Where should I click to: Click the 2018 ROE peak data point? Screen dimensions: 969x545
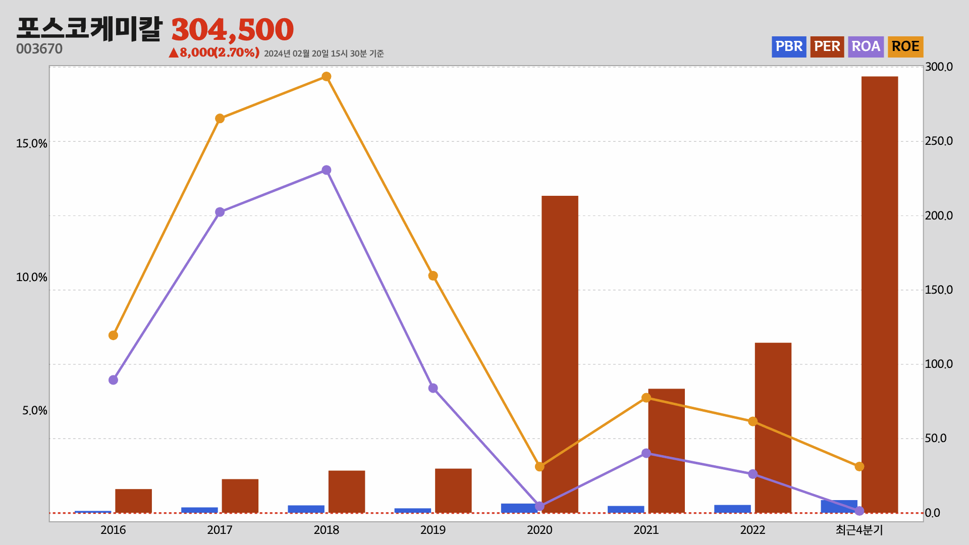pos(327,77)
